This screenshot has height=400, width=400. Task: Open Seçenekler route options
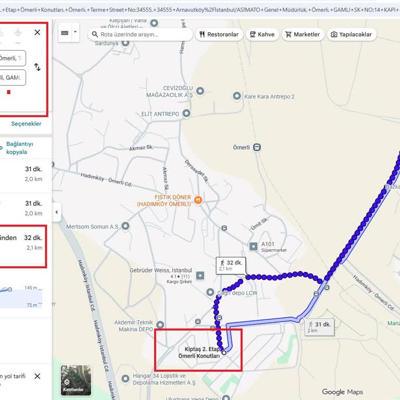click(x=26, y=124)
